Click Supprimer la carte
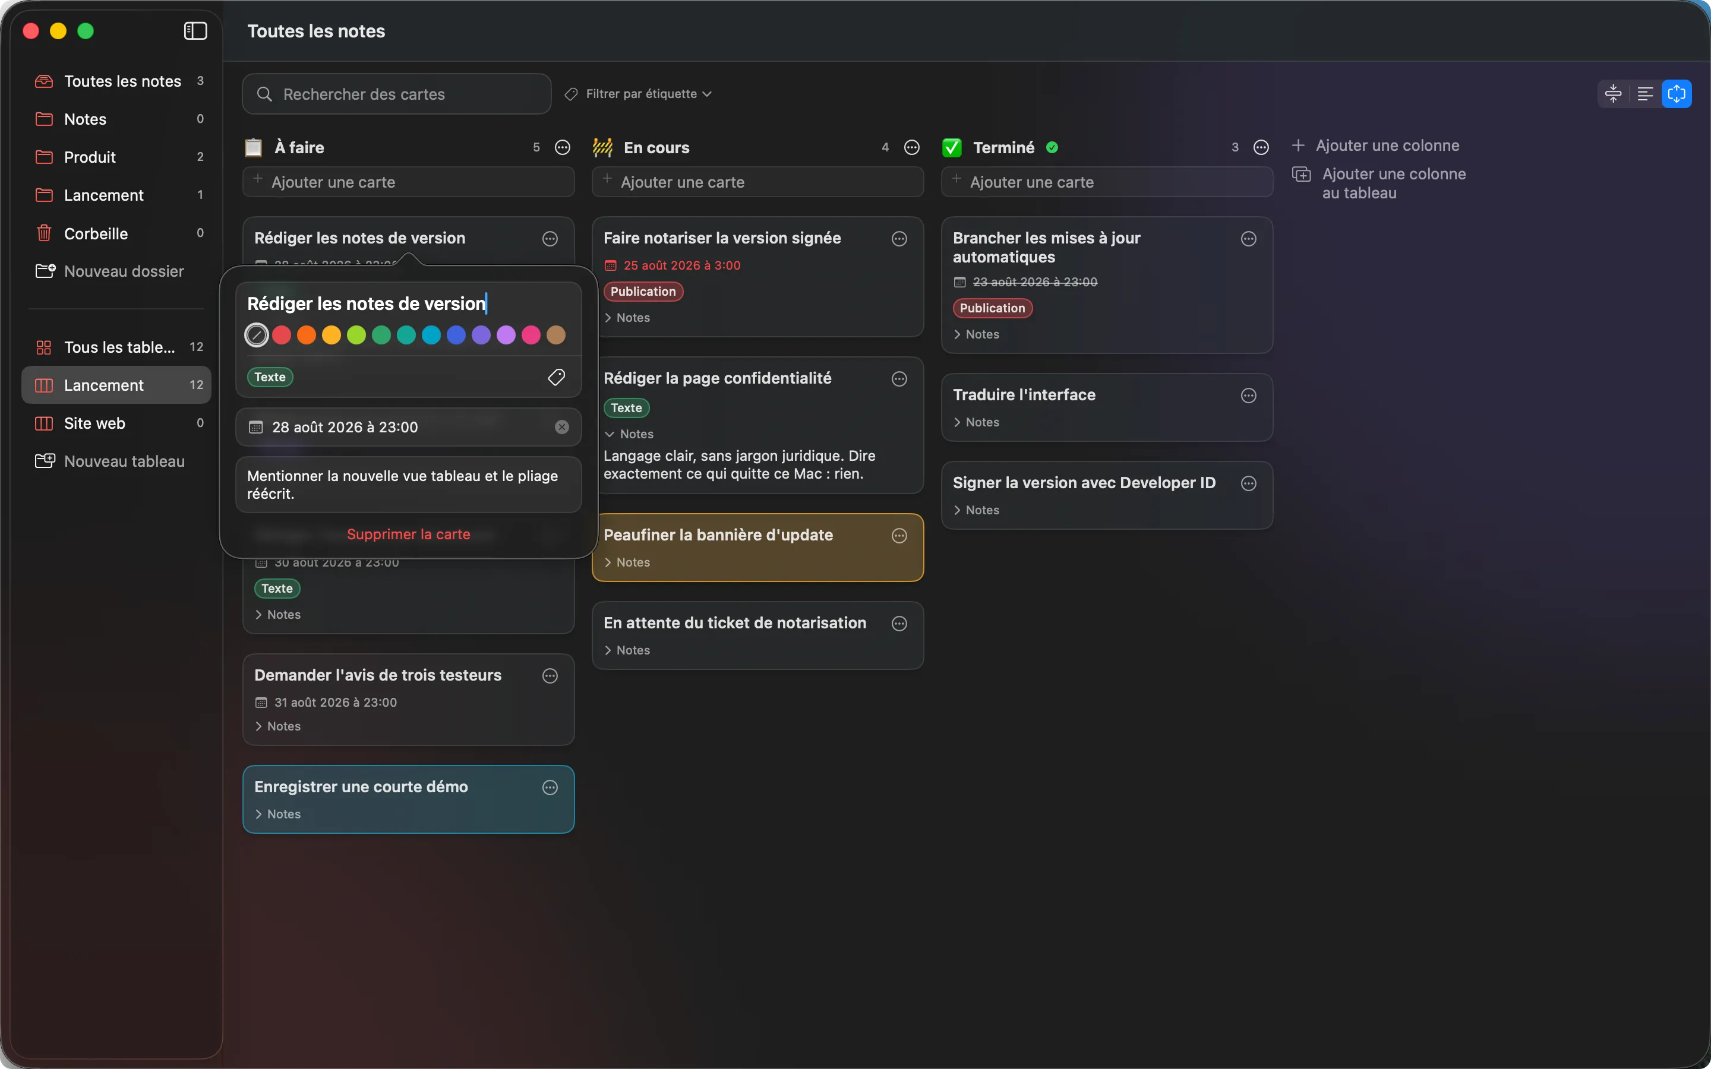 coord(409,534)
